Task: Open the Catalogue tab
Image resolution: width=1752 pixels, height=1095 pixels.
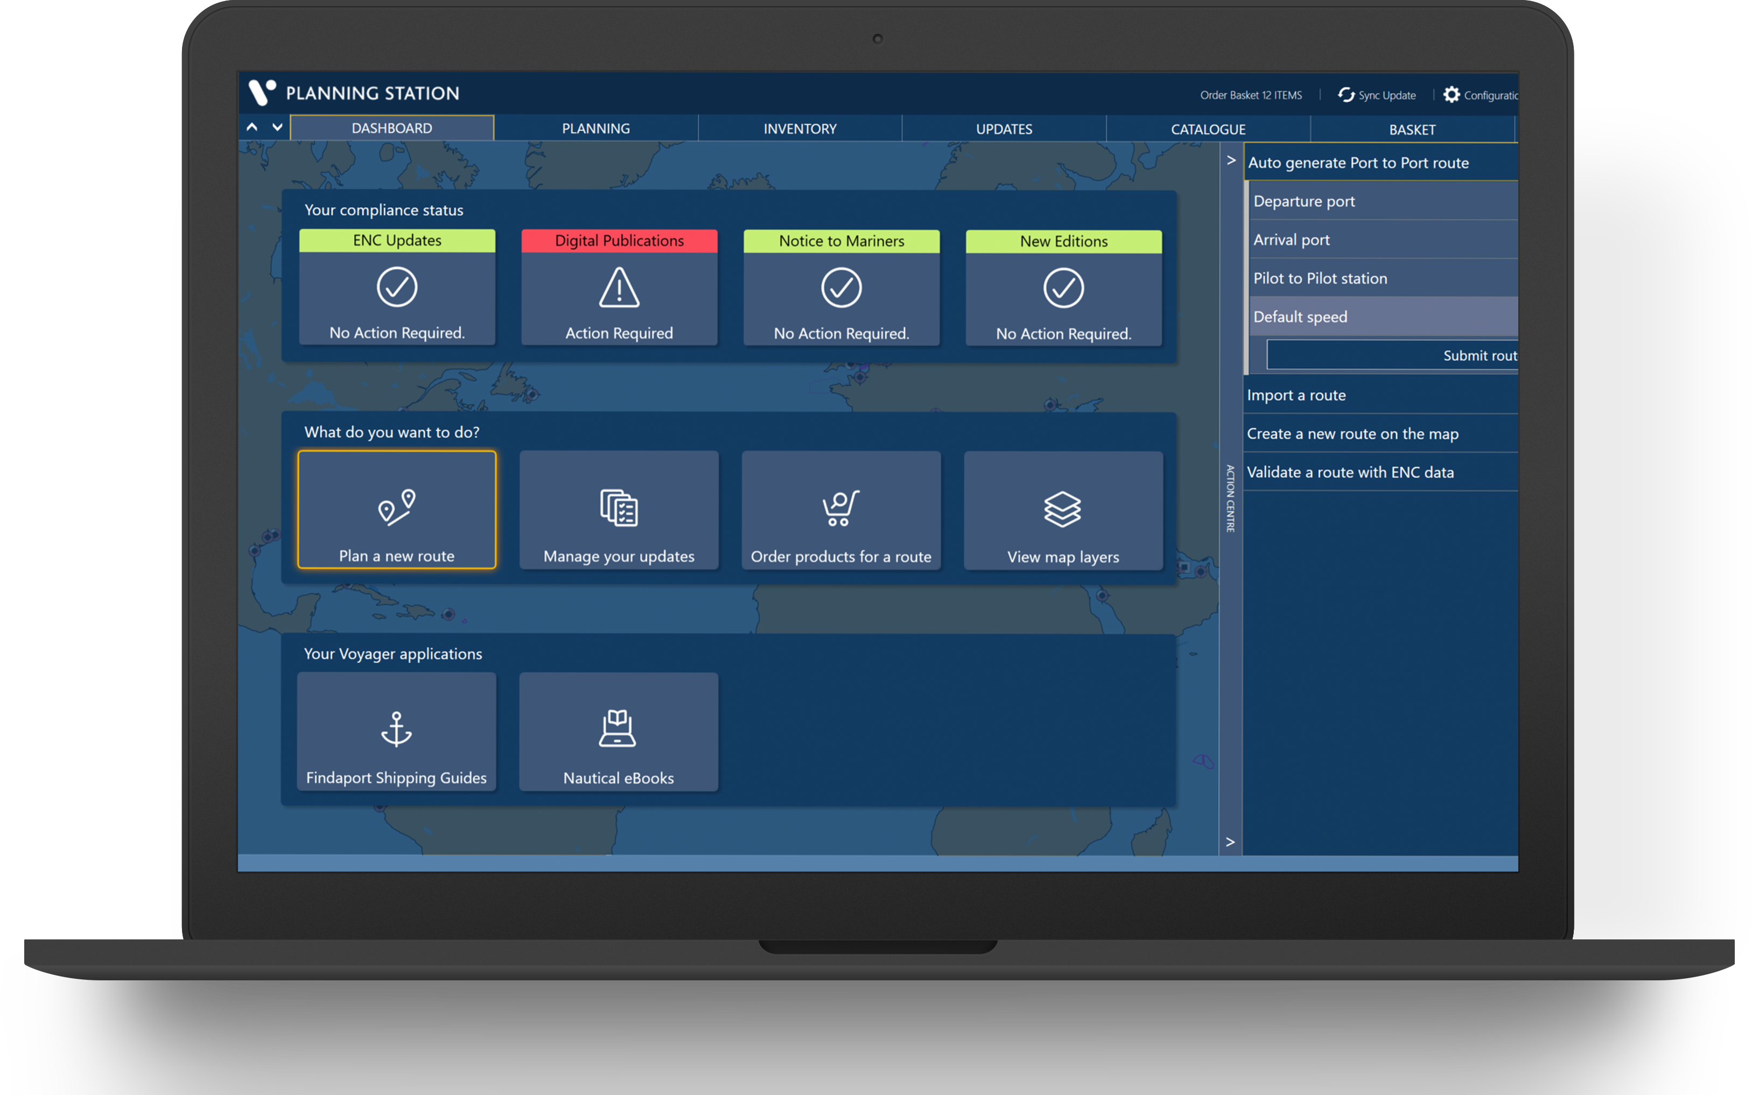Action: [1207, 130]
